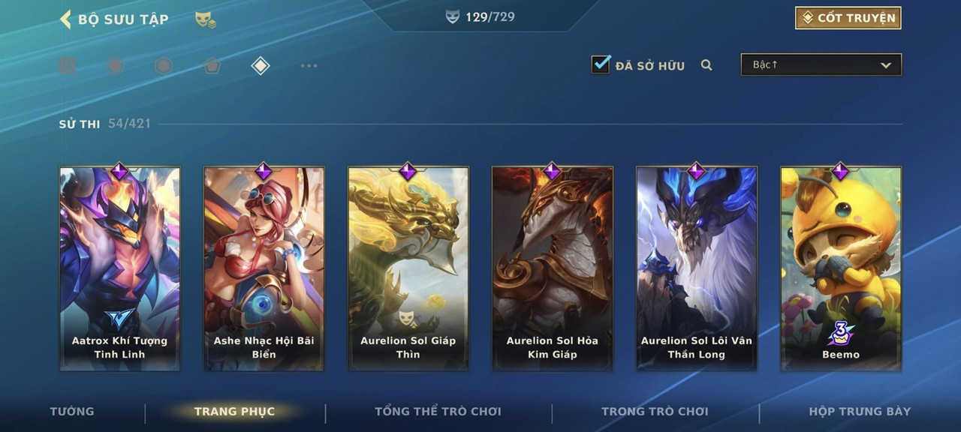Click the magnifying glass search icon
Image resolution: width=961 pixels, height=432 pixels.
[x=706, y=65]
